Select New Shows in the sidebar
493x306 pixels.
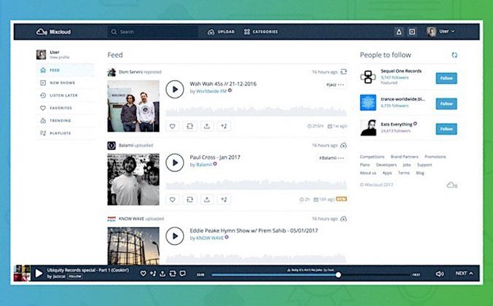[65, 82]
